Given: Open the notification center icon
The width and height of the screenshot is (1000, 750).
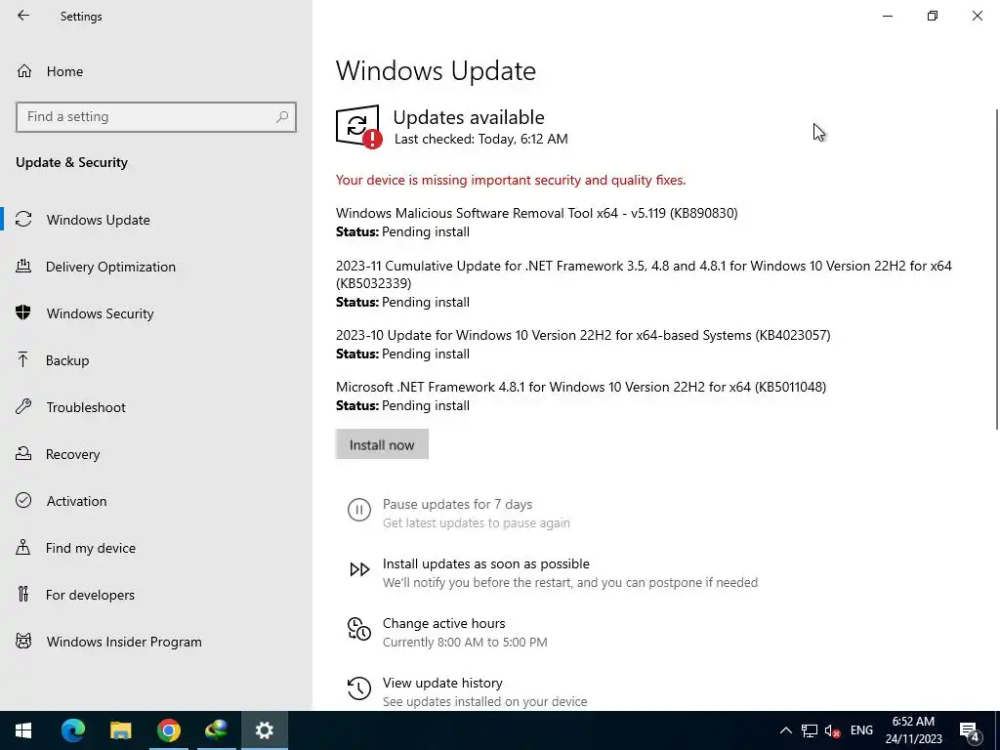Looking at the screenshot, I should pyautogui.click(x=970, y=730).
